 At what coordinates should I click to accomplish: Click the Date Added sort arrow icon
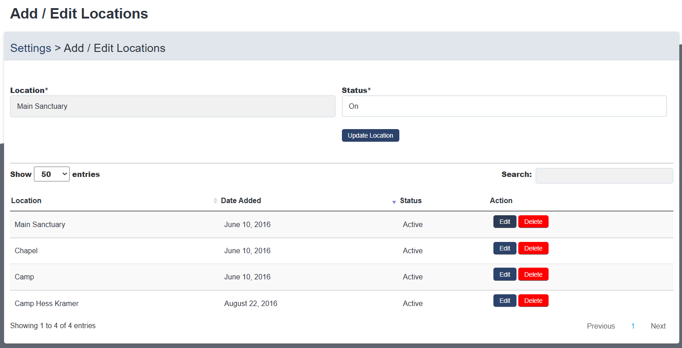point(394,202)
